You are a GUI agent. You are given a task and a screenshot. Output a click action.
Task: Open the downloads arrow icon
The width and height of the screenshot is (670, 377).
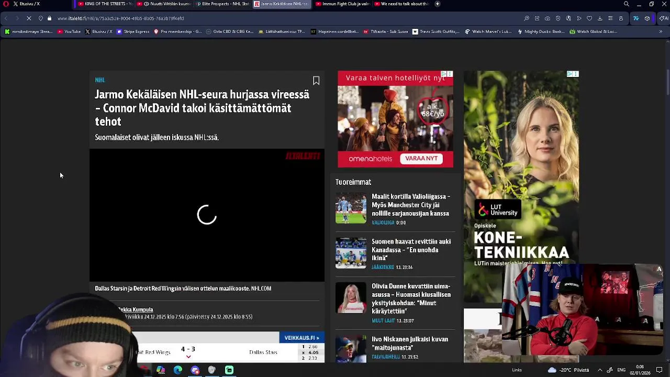pos(600,18)
